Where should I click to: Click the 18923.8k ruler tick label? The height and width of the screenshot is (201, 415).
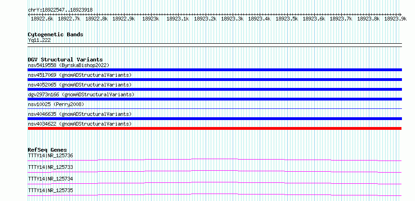click(x=368, y=19)
